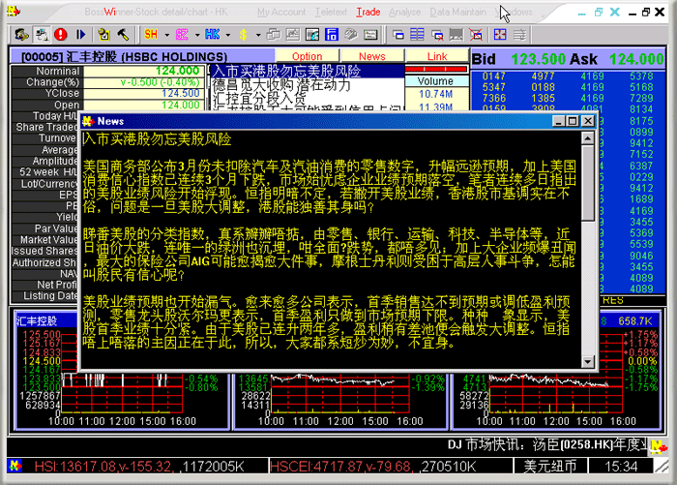Image resolution: width=677 pixels, height=485 pixels.
Task: Open the 汇丰控股 intraday chart panel
Action: (x=122, y=370)
